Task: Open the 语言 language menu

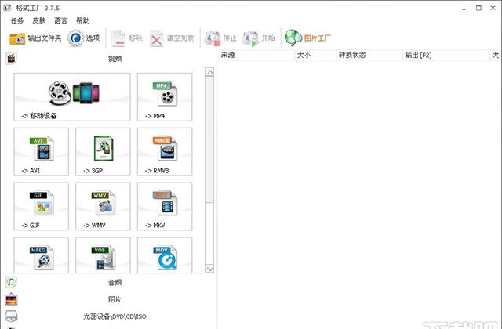Action: (x=60, y=20)
